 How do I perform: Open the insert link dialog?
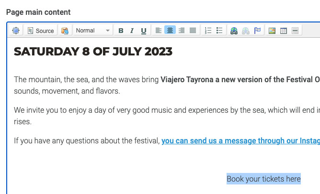234,31
